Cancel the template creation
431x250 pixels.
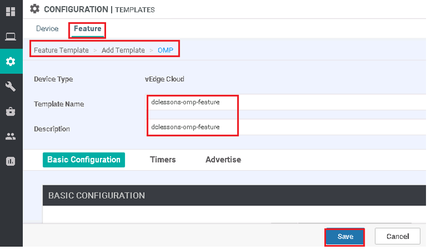(398, 236)
